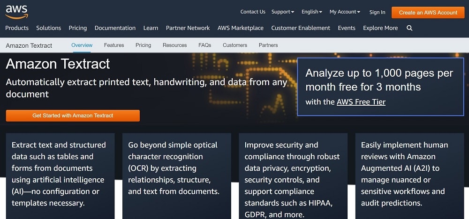
Task: Click the 'Easily implement human reviews' card
Action: 409,176
